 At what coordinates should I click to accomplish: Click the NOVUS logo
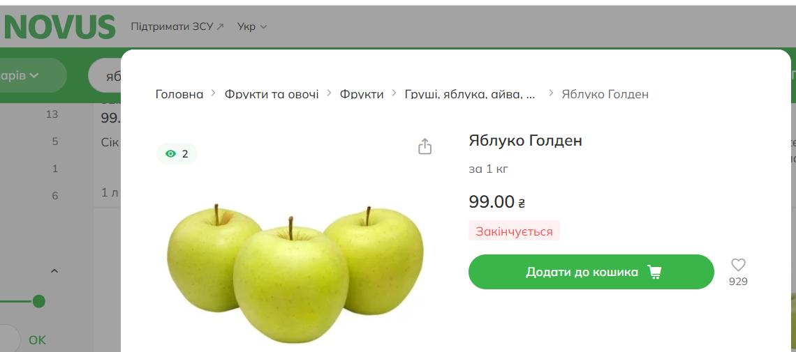pos(59,27)
